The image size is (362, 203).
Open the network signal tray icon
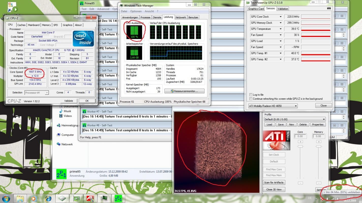[x=333, y=198]
